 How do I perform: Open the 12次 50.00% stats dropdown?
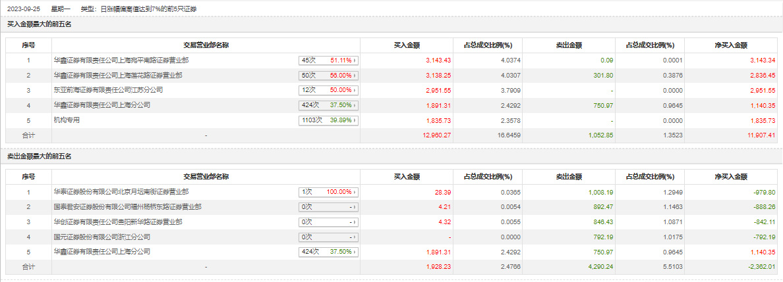328,89
